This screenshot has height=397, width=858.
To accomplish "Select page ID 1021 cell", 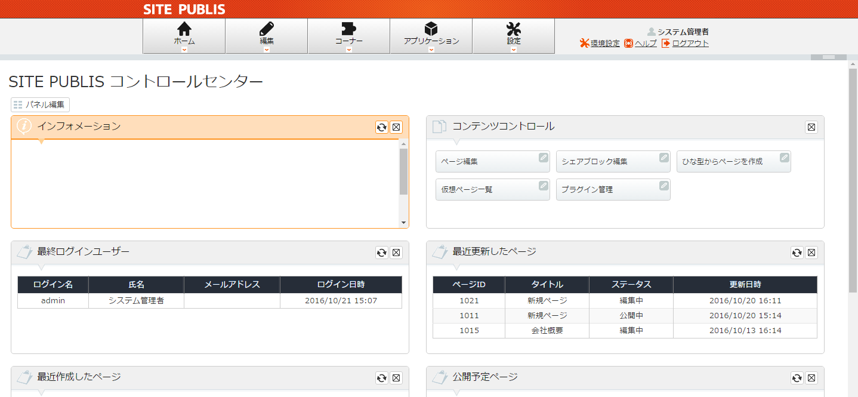I will pyautogui.click(x=469, y=300).
